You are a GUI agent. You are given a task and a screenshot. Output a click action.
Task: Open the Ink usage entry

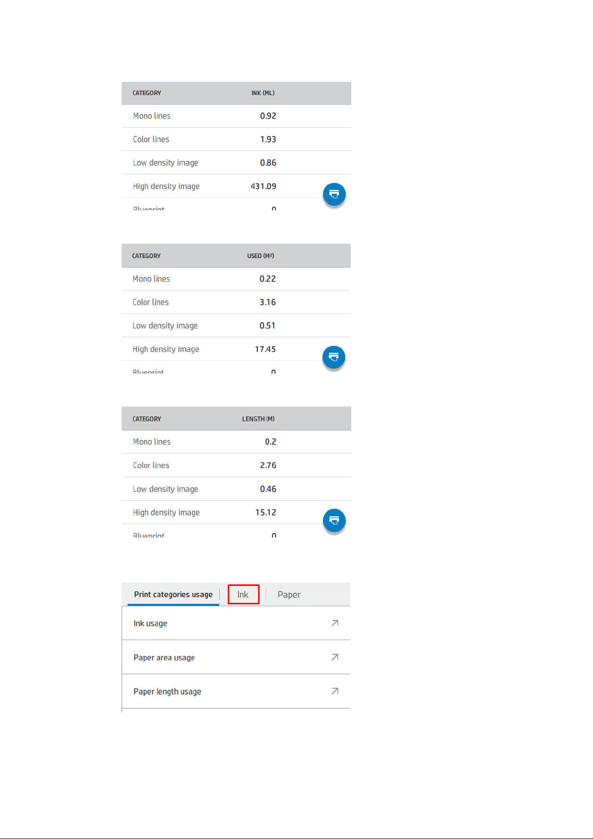tap(236, 623)
